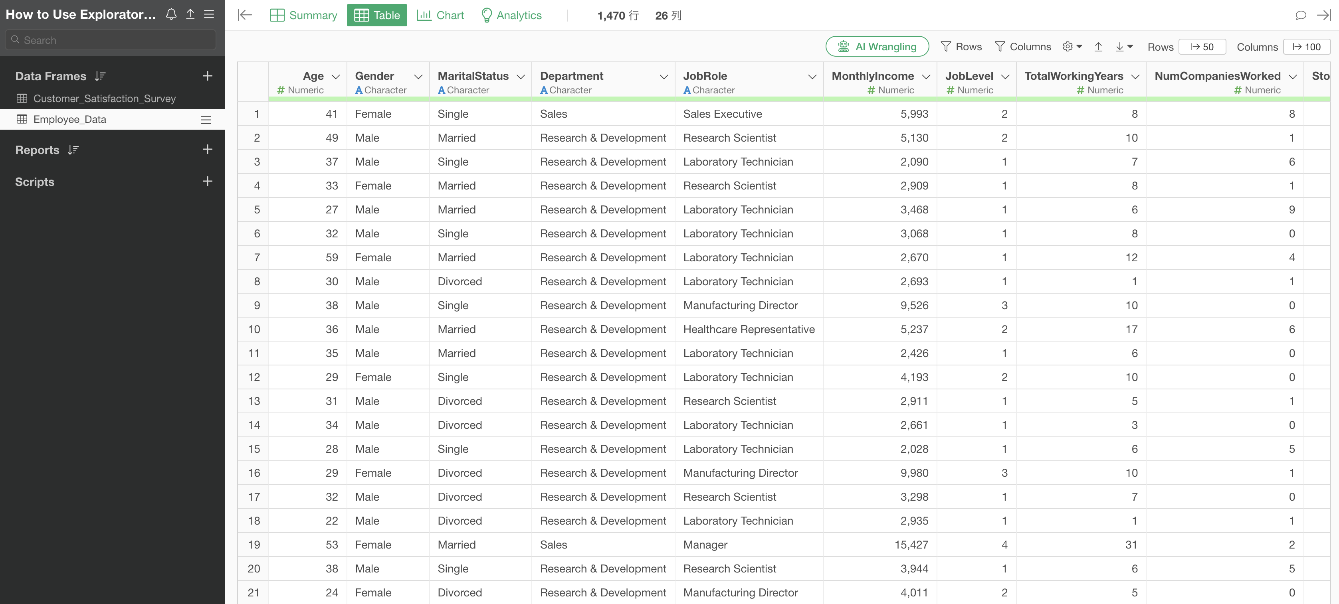Set the rows display limit of 50
The image size is (1339, 604).
pyautogui.click(x=1202, y=47)
